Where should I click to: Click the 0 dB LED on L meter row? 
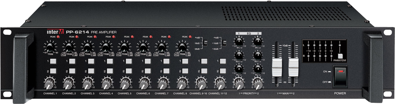click(x=326, y=45)
